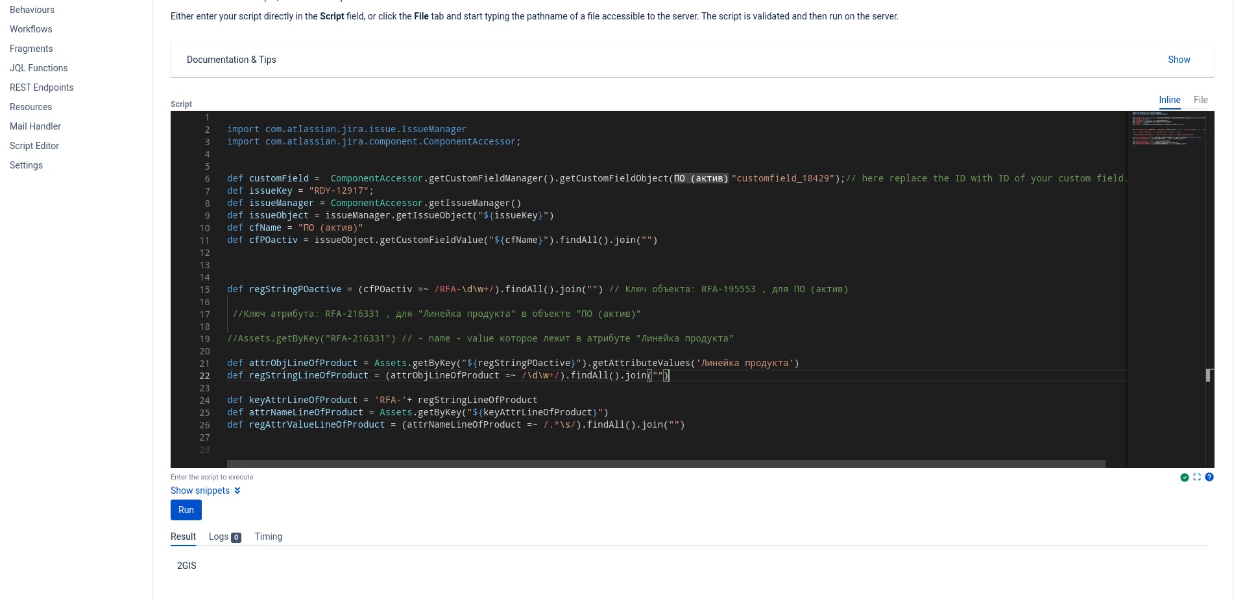Switch to the Inline tab
The image size is (1234, 600).
point(1170,100)
